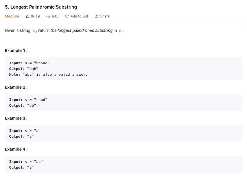
Task: Click the thumbs-up like icon
Action: click(x=27, y=16)
